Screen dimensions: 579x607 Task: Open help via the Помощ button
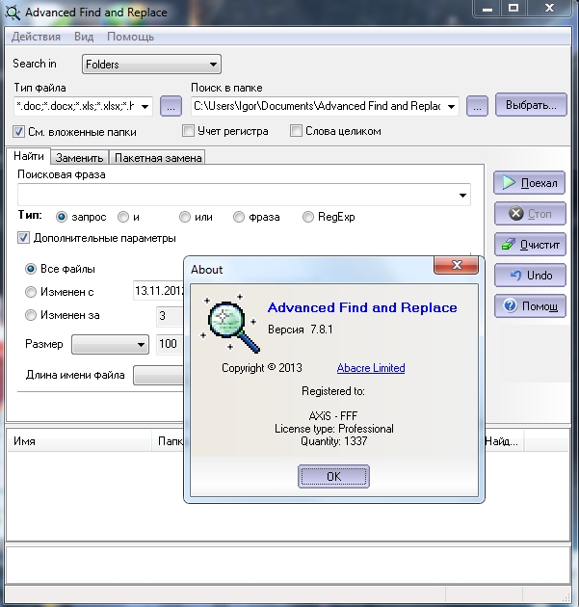530,306
